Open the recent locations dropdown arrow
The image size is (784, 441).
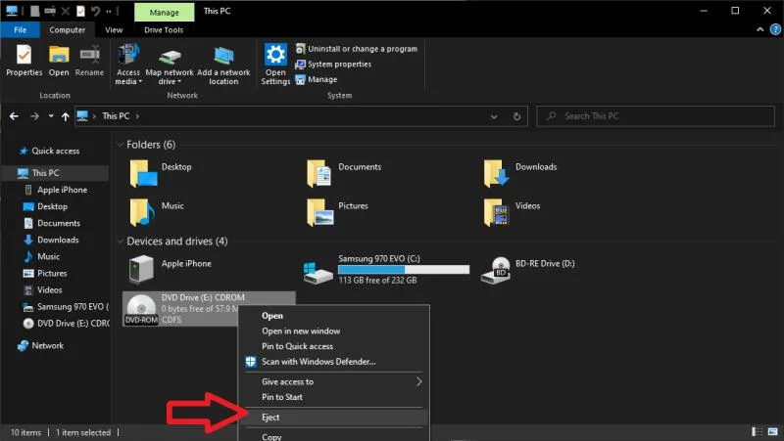[51, 115]
